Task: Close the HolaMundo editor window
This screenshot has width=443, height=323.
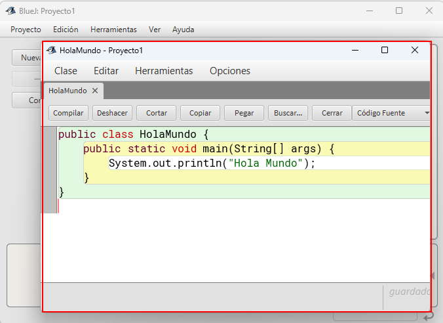Action: (x=415, y=50)
